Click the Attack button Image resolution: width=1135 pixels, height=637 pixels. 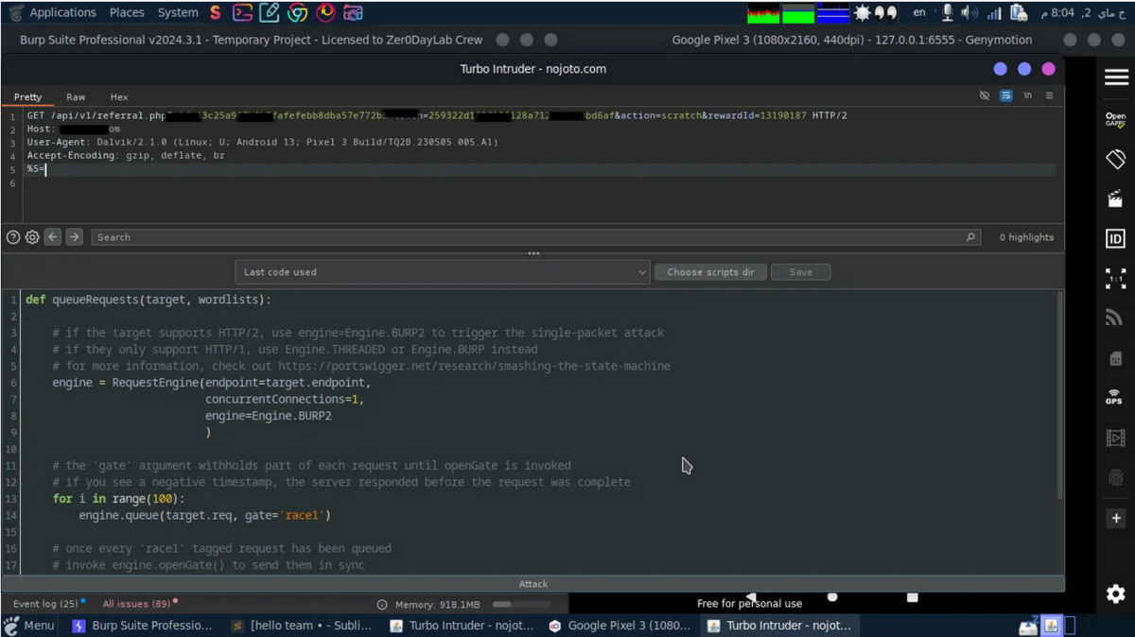(x=533, y=584)
